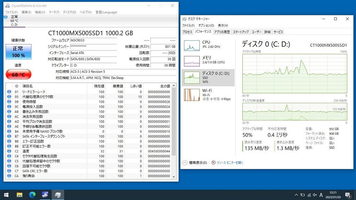Switch to the プロセス tab in Task Manager
The image size is (356, 200).
click(x=187, y=32)
